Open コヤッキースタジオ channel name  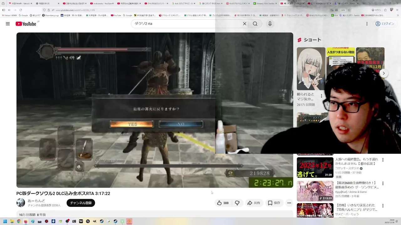[347, 168]
